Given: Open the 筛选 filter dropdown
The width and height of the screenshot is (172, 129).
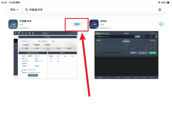Looking at the screenshot, I should pos(14,10).
